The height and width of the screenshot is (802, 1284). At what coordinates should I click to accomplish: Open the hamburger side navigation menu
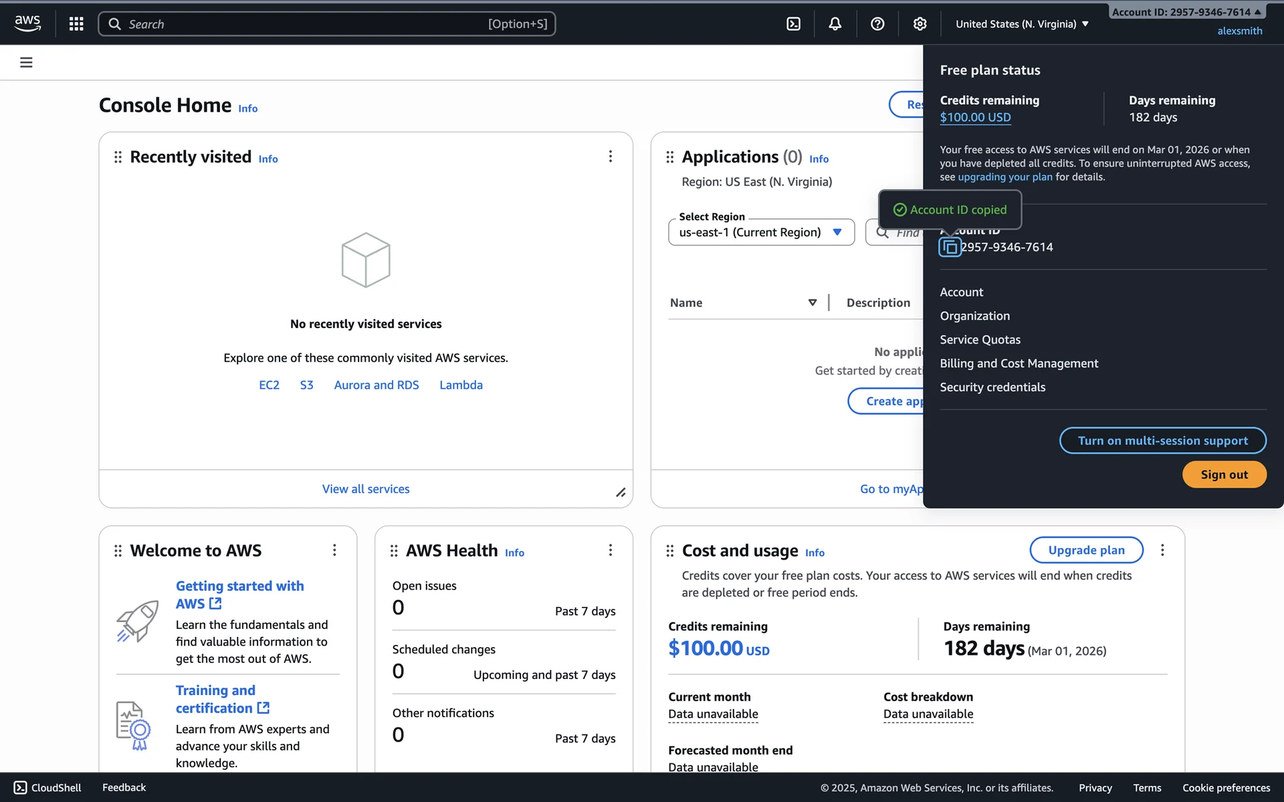pyautogui.click(x=26, y=63)
